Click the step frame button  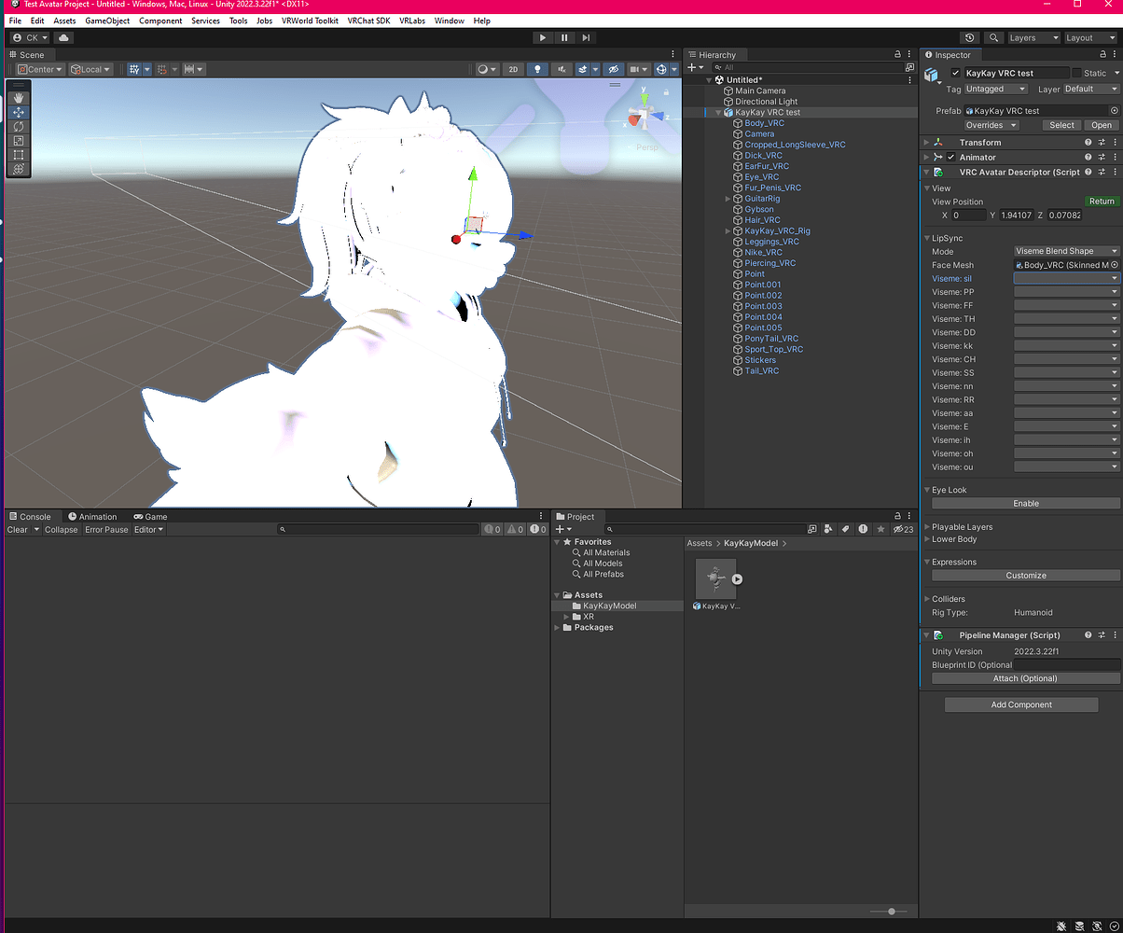tap(586, 37)
